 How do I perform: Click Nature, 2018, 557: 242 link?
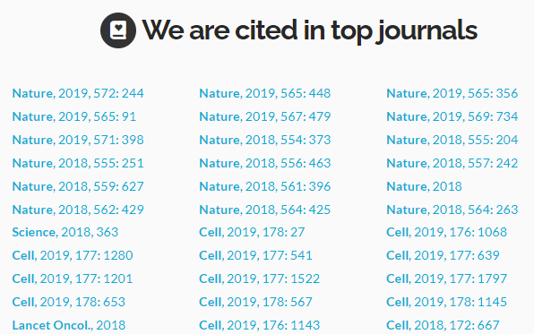(x=452, y=163)
